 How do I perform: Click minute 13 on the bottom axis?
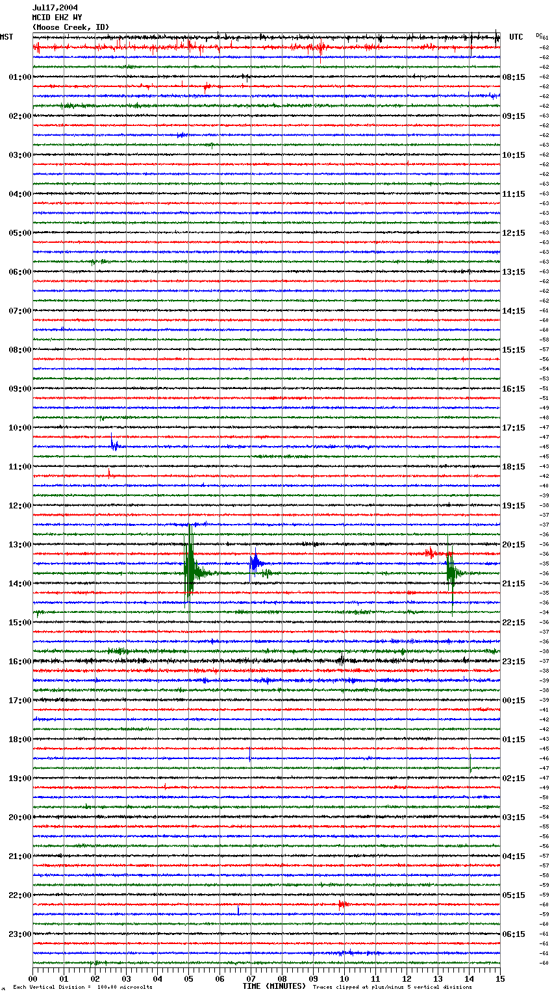(x=438, y=978)
